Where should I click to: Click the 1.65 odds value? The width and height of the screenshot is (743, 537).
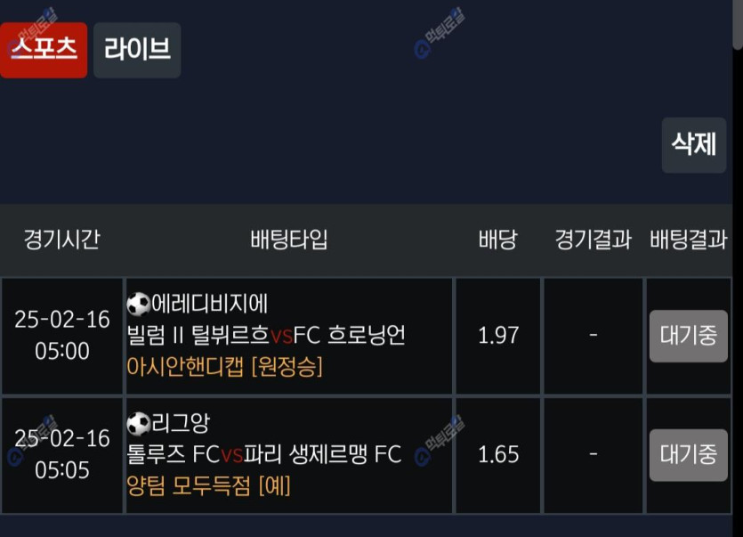pos(498,455)
